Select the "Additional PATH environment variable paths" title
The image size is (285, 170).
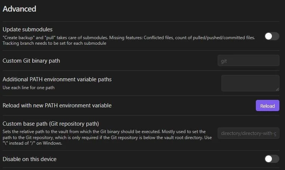click(x=57, y=79)
